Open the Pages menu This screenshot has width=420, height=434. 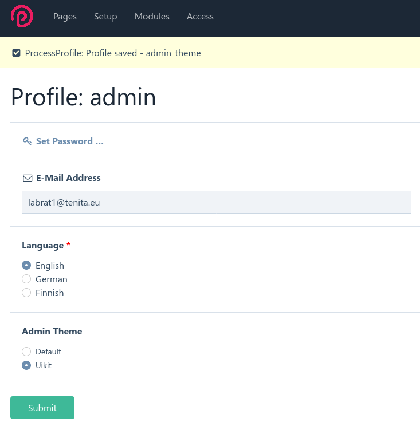(x=65, y=17)
